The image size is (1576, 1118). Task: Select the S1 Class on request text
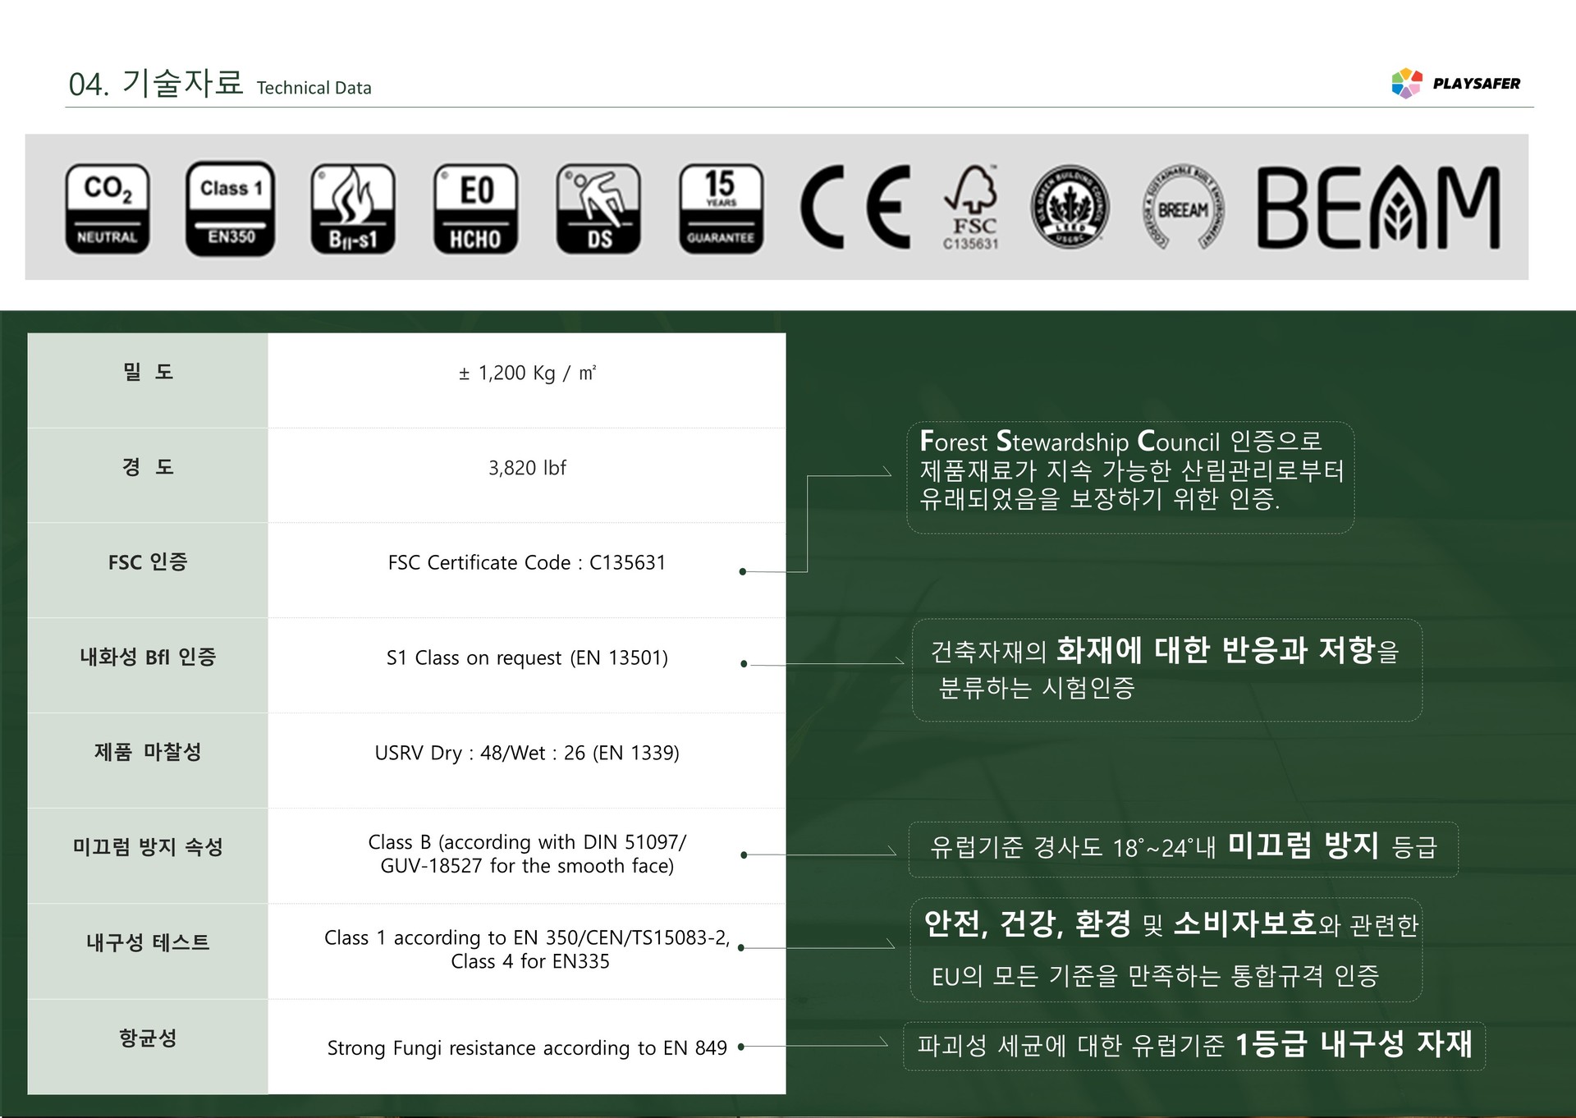(527, 658)
